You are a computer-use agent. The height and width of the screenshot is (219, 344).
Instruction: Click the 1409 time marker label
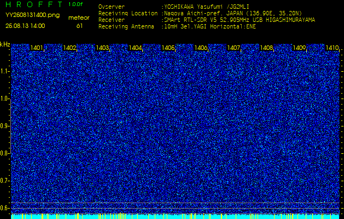click(299, 48)
